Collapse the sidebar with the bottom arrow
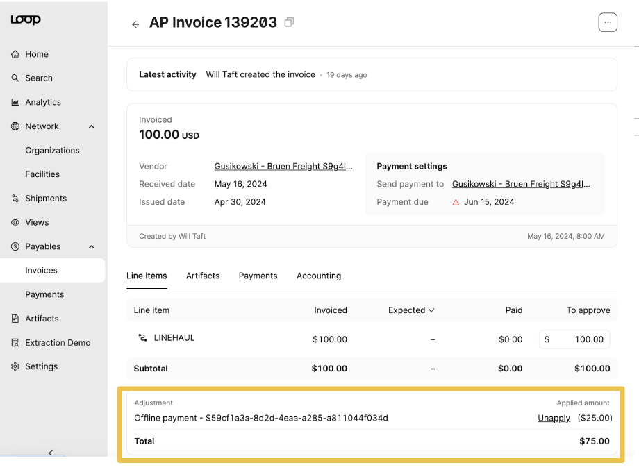The width and height of the screenshot is (639, 472). [51, 453]
